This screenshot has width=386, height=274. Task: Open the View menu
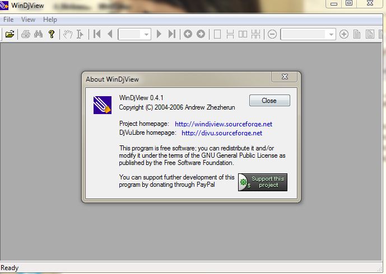[x=28, y=20]
